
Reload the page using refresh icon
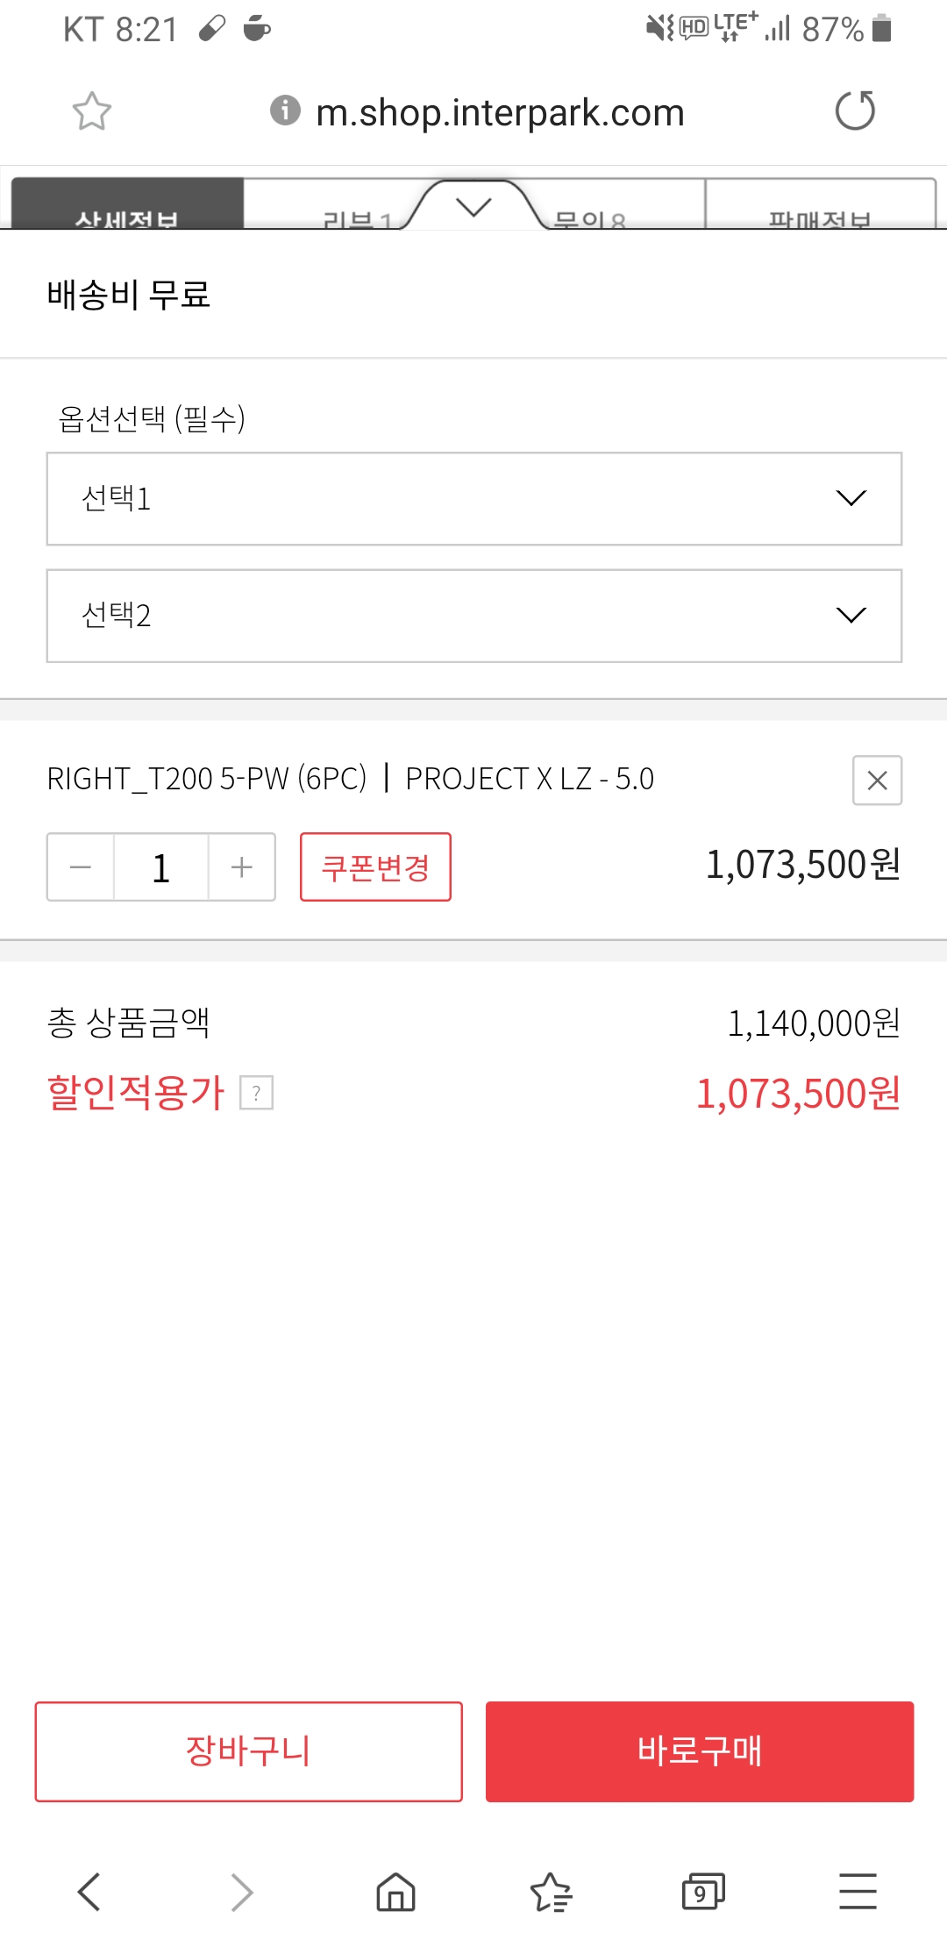(855, 111)
